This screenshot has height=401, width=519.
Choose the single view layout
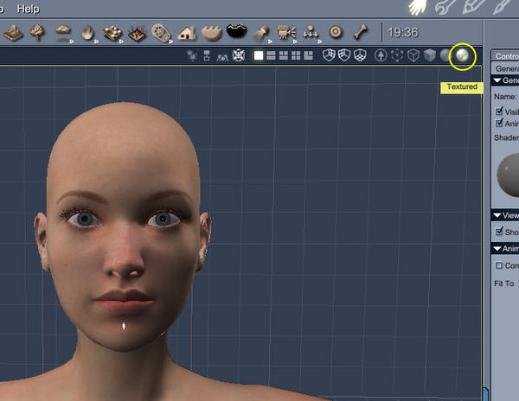point(259,55)
